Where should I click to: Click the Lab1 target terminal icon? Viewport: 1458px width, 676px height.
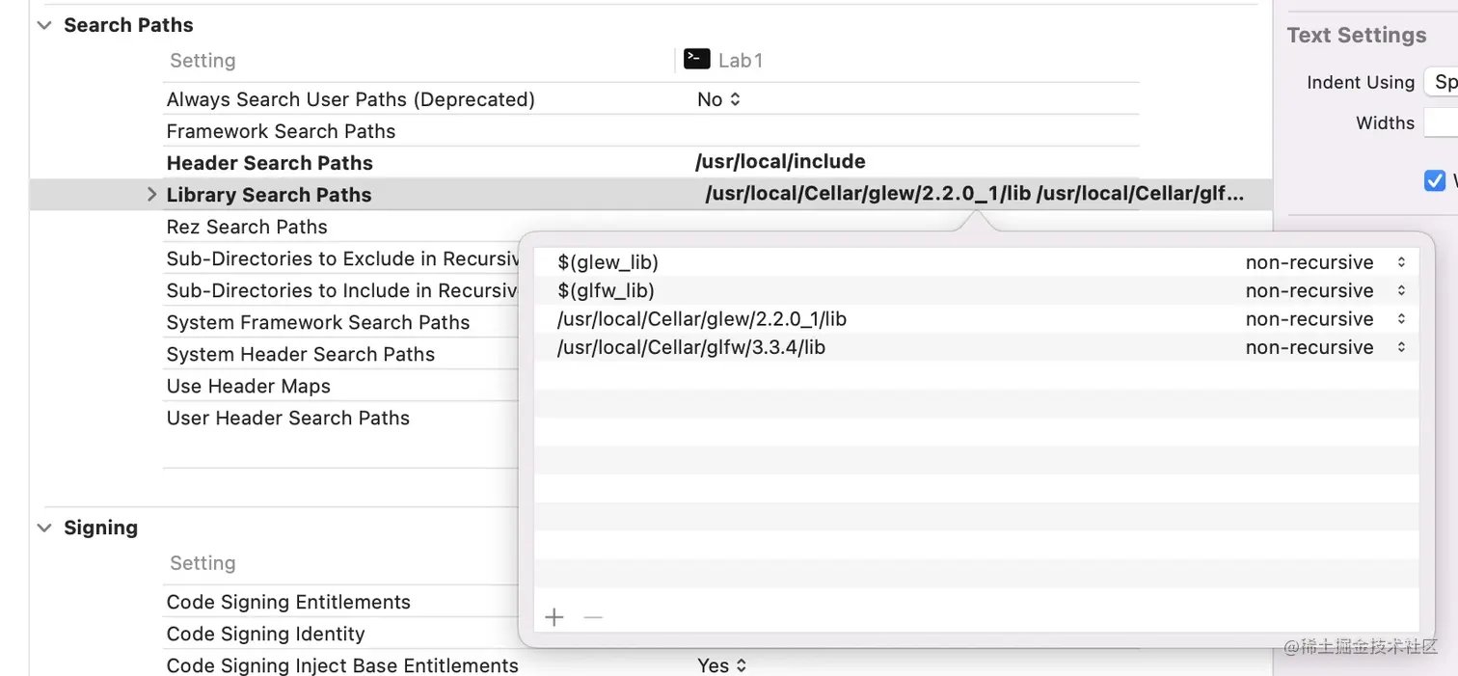[697, 59]
